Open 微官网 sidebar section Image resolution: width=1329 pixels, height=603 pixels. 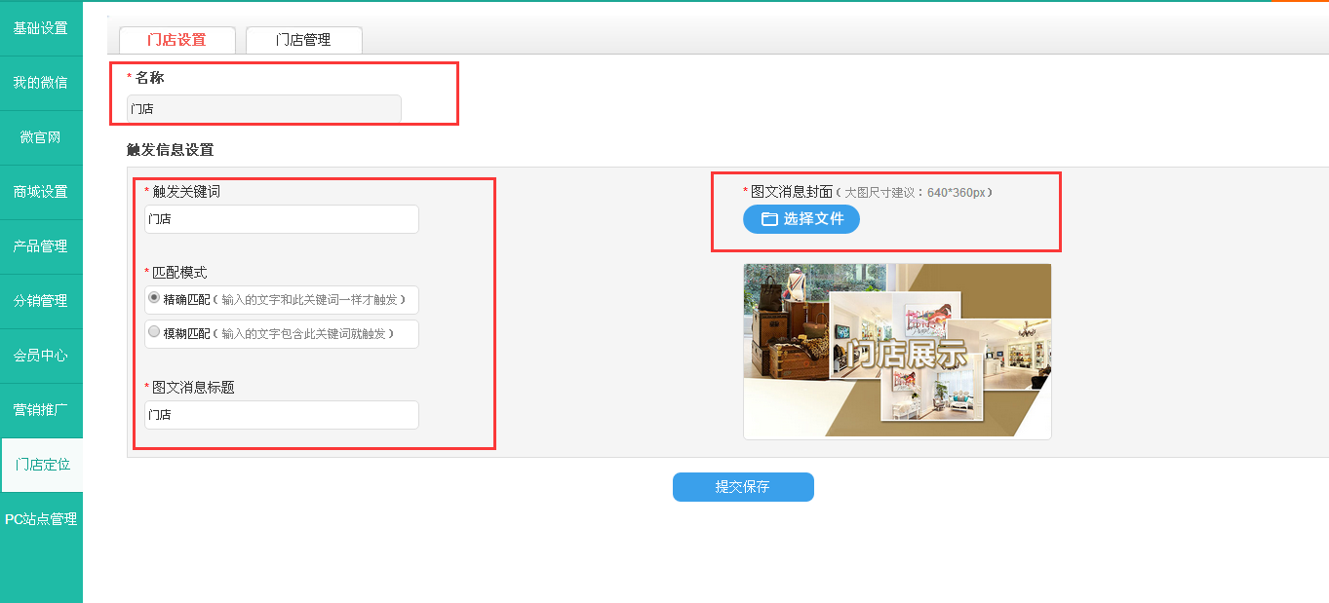41,137
